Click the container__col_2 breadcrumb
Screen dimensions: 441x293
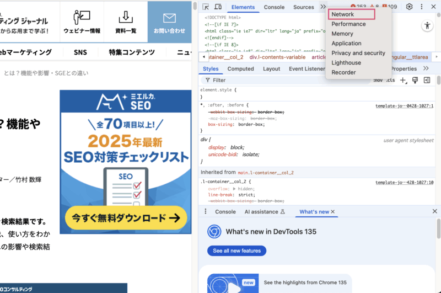(x=226, y=57)
